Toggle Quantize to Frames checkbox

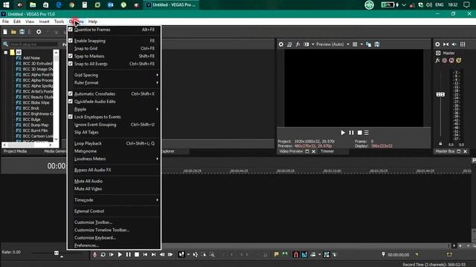pos(71,30)
